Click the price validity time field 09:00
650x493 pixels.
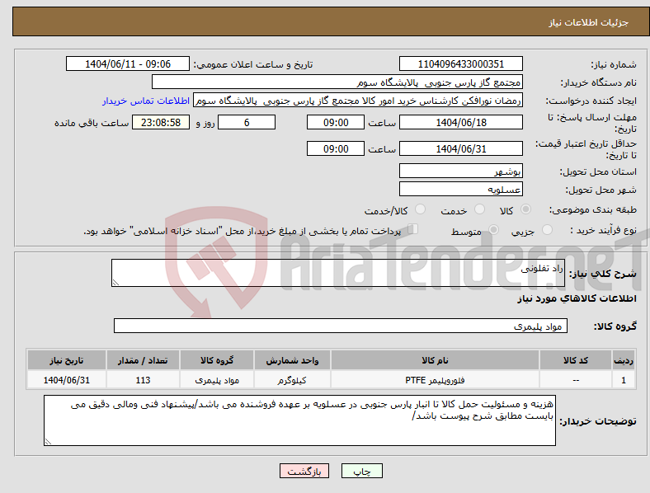336,148
